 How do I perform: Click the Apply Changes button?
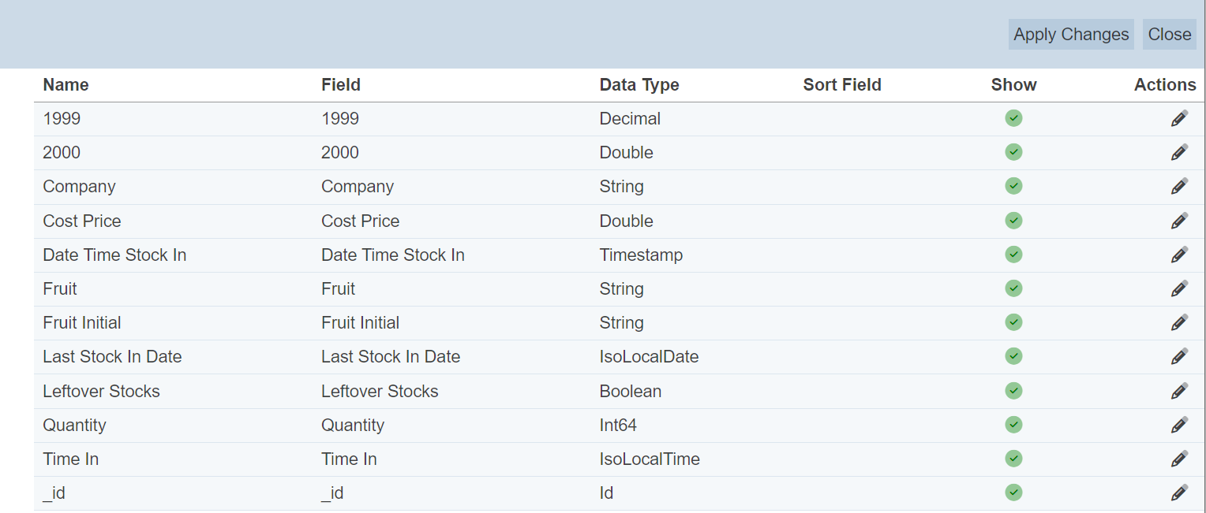point(1070,35)
